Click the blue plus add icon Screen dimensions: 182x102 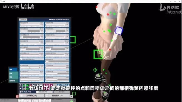(x=68, y=85)
